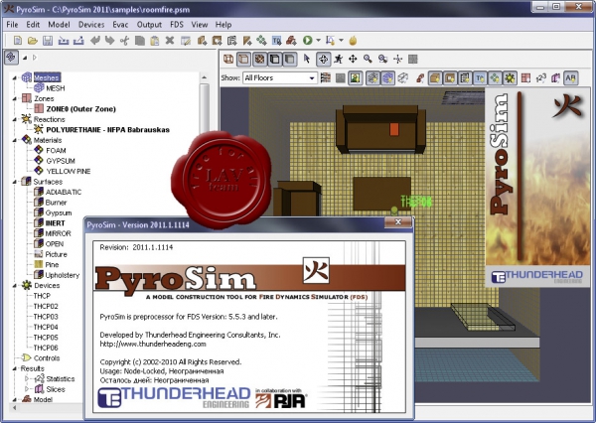The height and width of the screenshot is (423, 596).
Task: Reset view with crosshair icon
Action: pyautogui.click(x=398, y=59)
